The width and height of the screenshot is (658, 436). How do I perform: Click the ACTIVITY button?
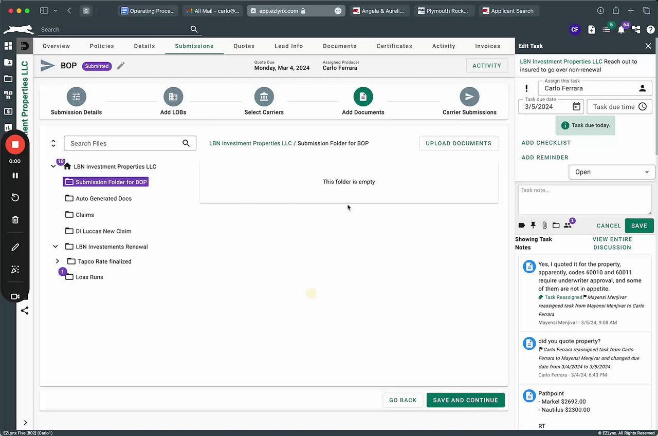click(x=487, y=66)
